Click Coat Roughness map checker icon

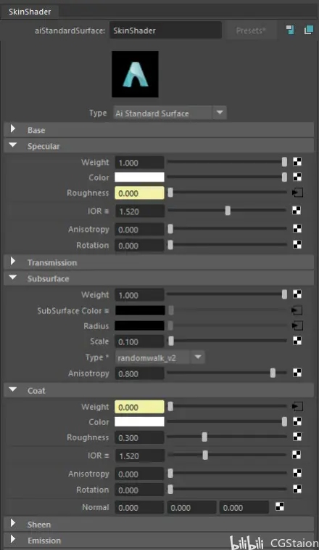tap(297, 437)
